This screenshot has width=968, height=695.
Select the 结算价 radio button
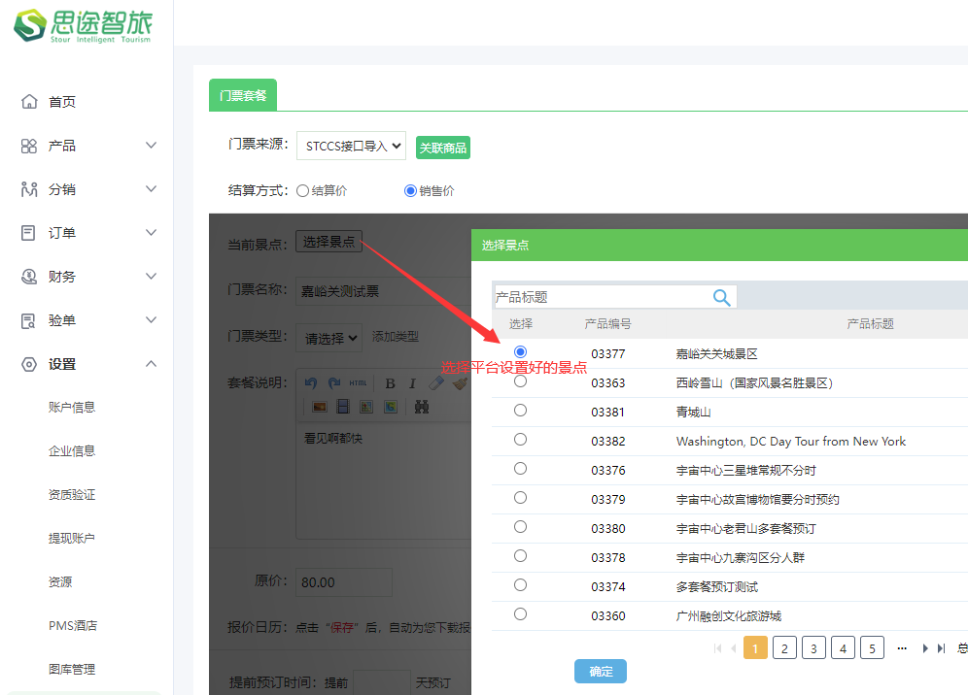(302, 191)
